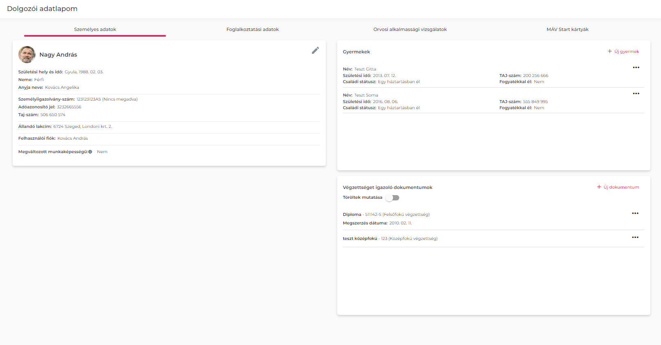Click child name Teszt Gitta
661x345 pixels.
365,69
